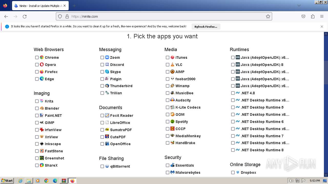
Task: Click the Blender app icon
Action: 42,108
